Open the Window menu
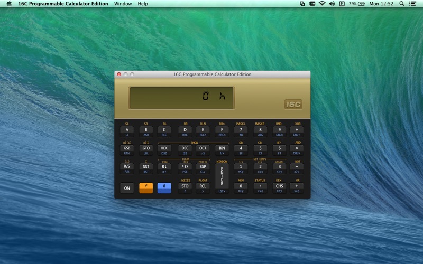The height and width of the screenshot is (264, 423). pos(123,4)
